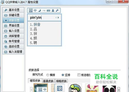Open 词库管理 in the sidebar
Viewport: 129px width, 92px height.
[x=13, y=36]
